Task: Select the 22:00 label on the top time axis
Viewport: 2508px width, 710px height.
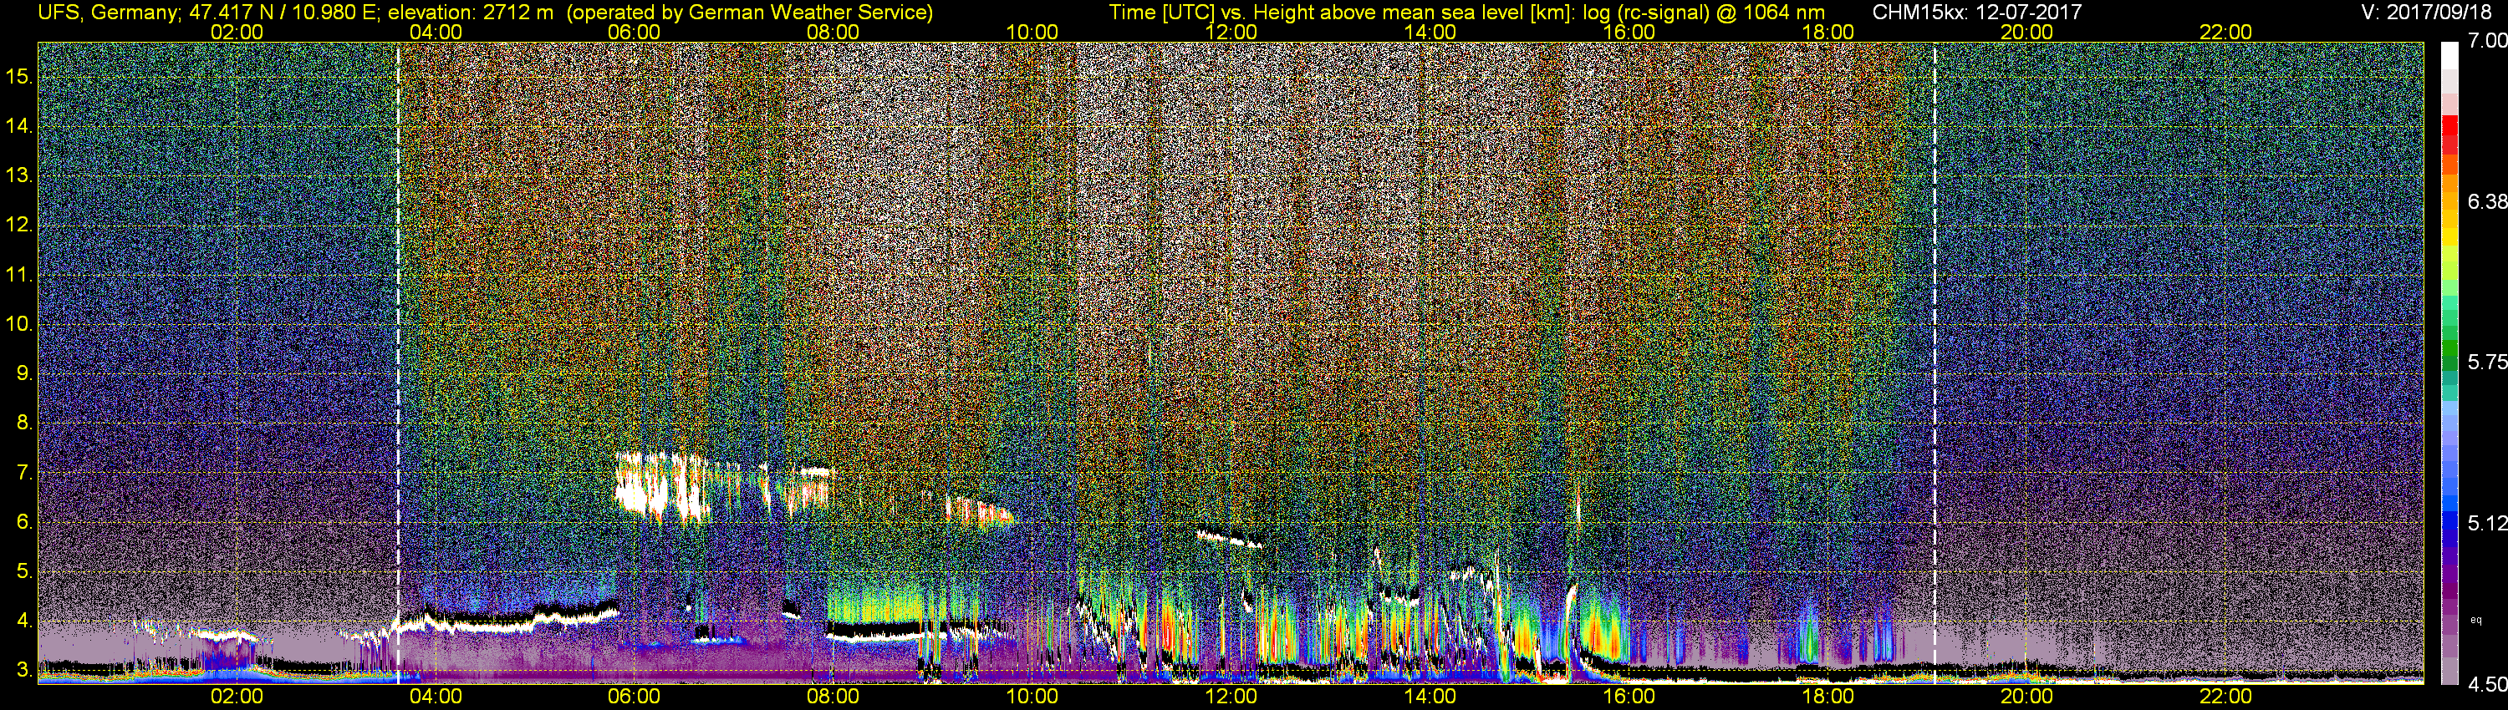Action: pyautogui.click(x=2225, y=32)
